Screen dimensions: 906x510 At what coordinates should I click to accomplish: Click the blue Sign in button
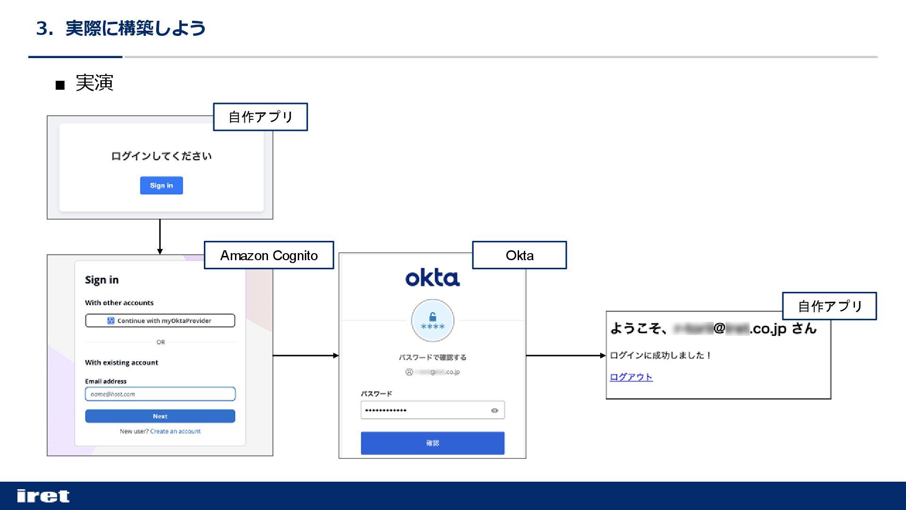[x=161, y=185]
